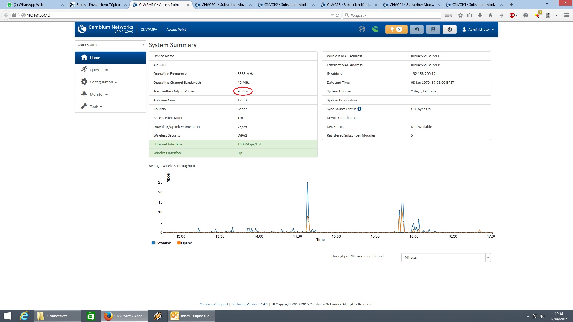Image resolution: width=573 pixels, height=322 pixels.
Task: Click the Home sidebar item
Action: [x=95, y=58]
